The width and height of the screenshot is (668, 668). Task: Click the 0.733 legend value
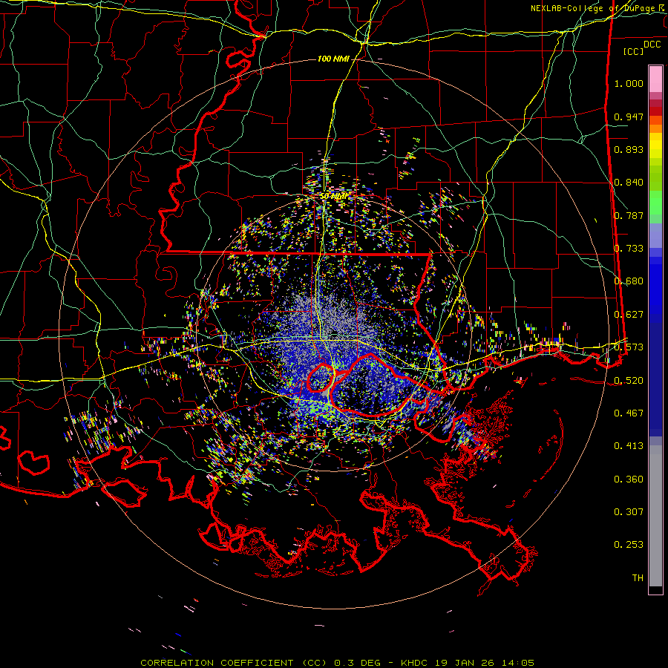(629, 249)
